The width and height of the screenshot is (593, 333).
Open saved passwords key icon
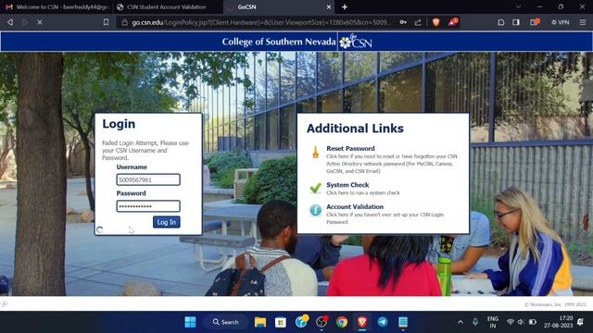403,22
